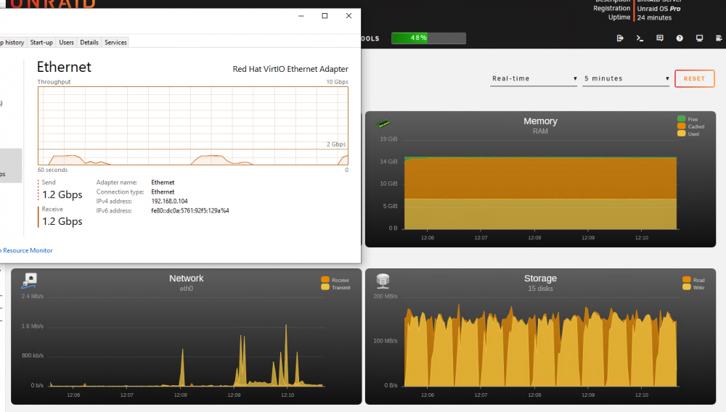The height and width of the screenshot is (412, 726).
Task: Click the Red Hat VirtIO Ethernet Adapter label
Action: tap(290, 69)
